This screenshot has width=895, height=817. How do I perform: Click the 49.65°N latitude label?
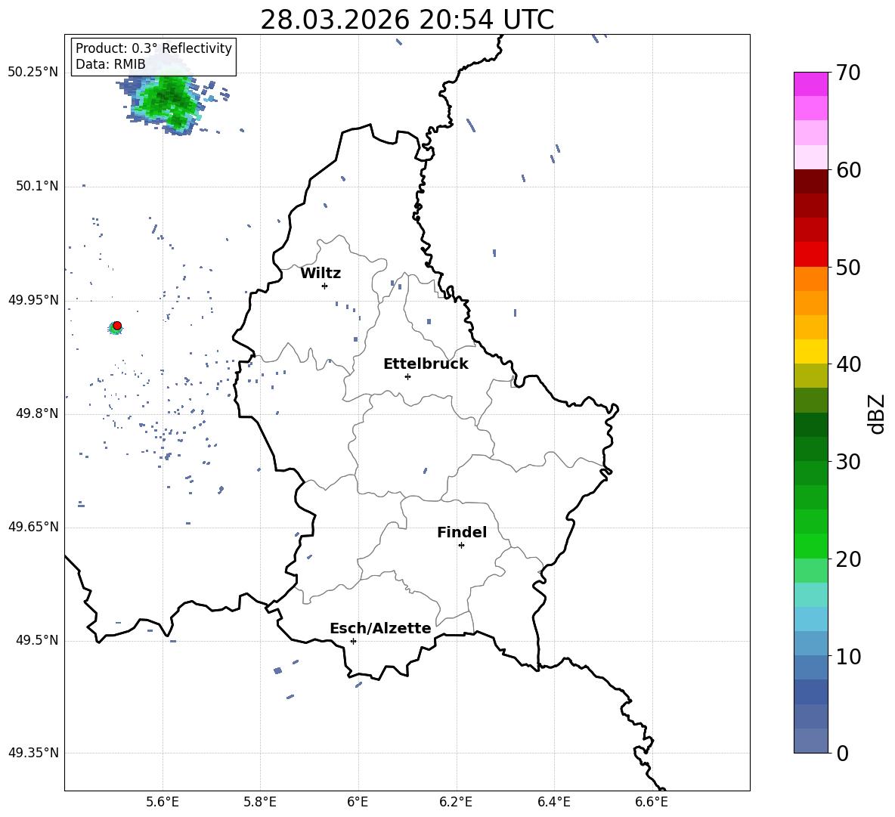pos(33,527)
